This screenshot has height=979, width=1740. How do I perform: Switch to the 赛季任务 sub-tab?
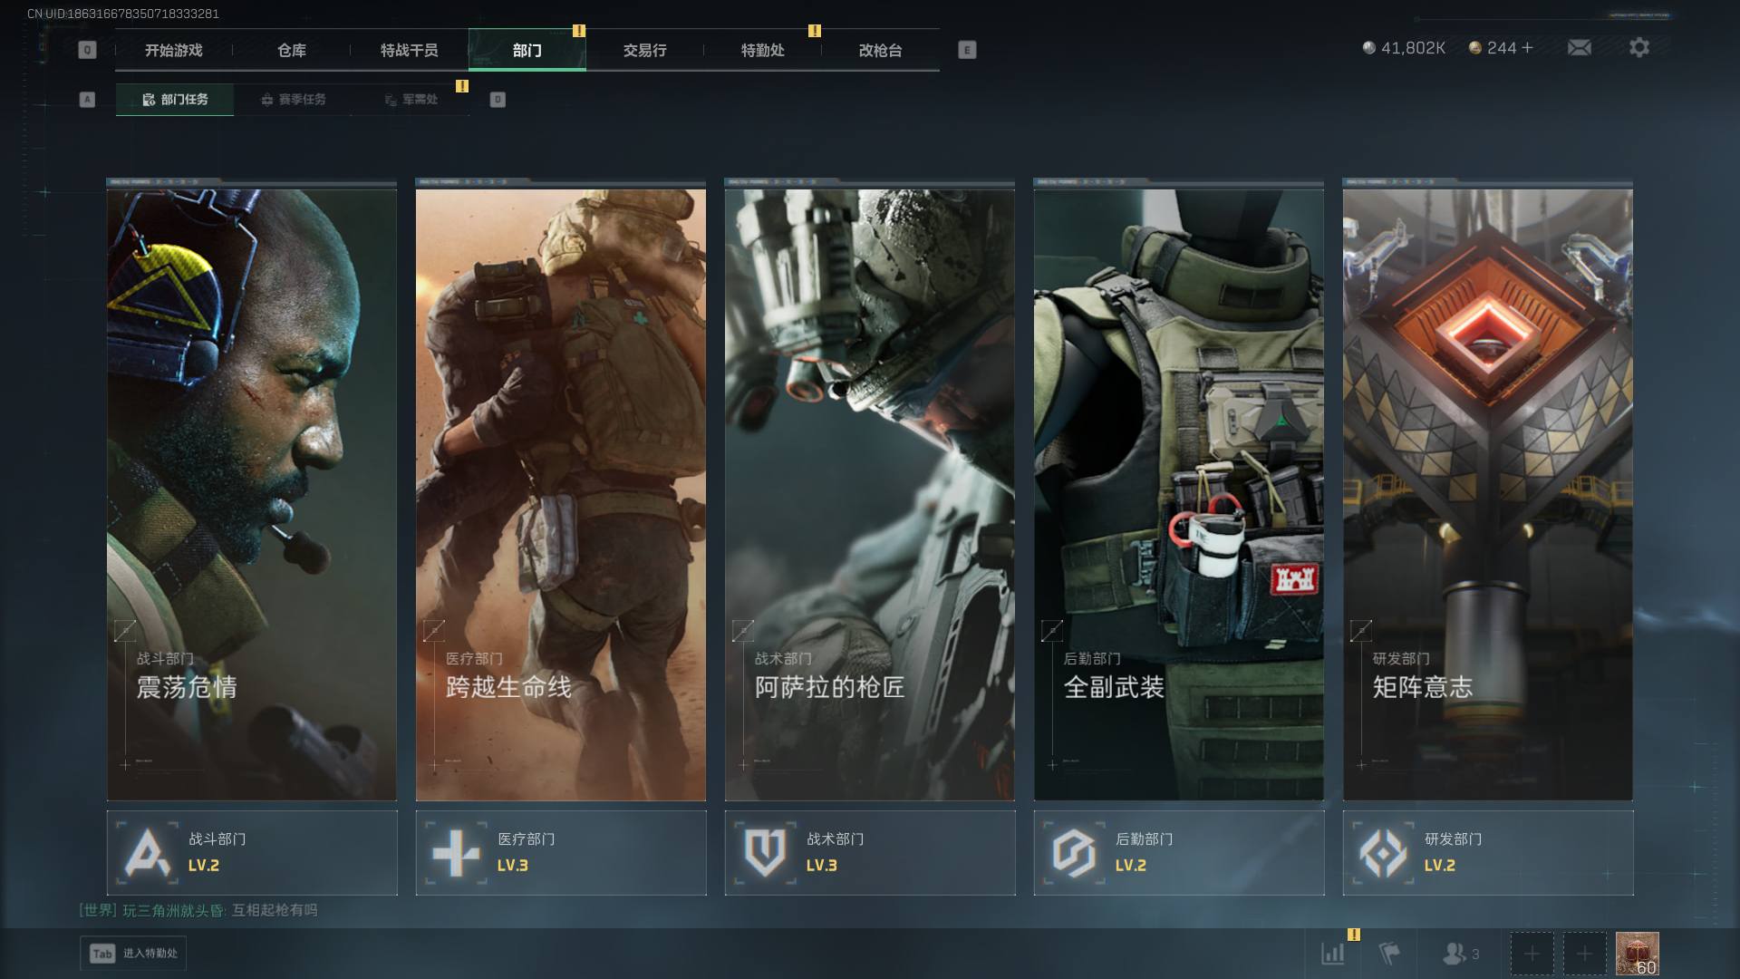[x=293, y=100]
